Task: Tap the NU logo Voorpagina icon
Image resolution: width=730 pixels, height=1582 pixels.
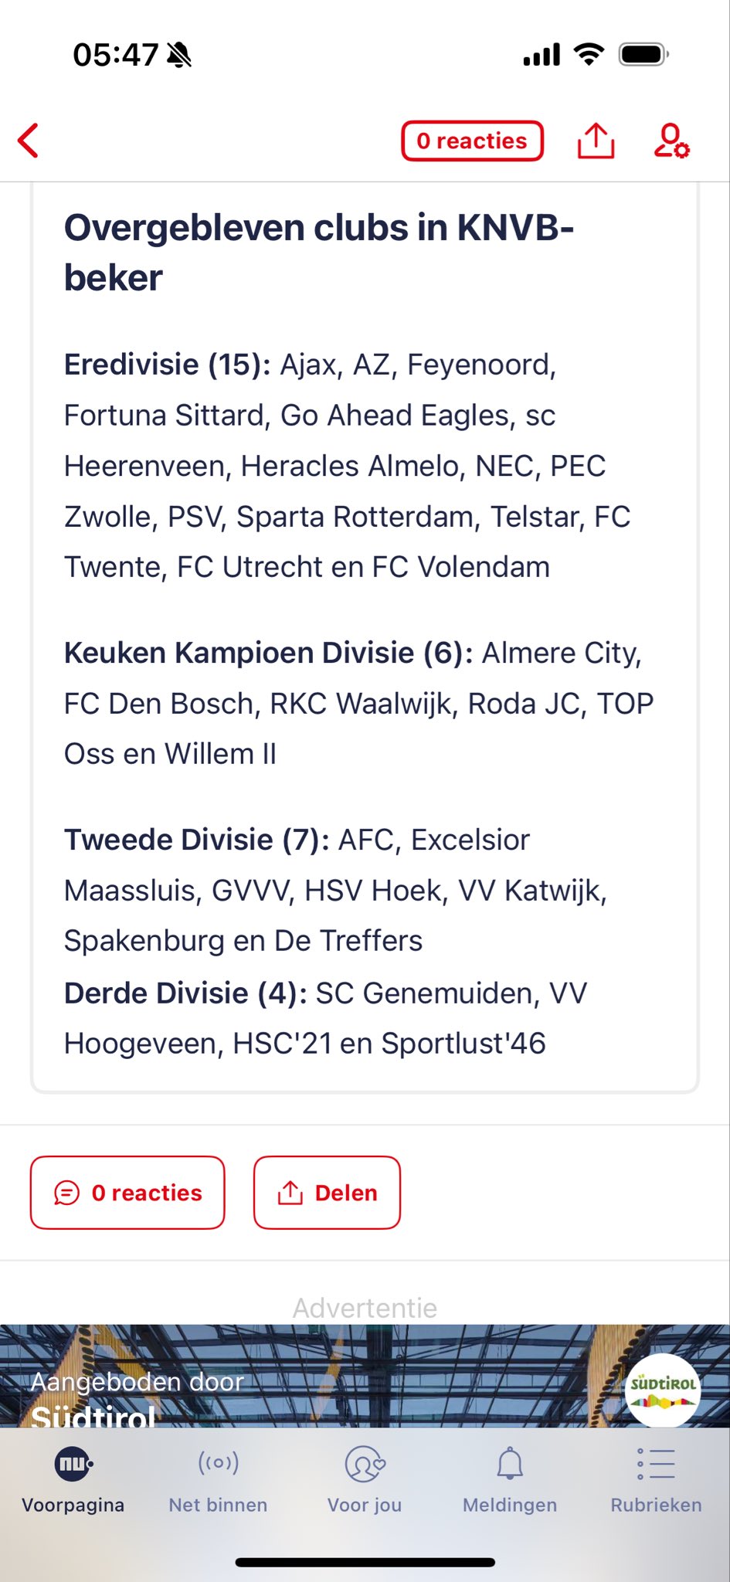Action: pyautogui.click(x=73, y=1463)
